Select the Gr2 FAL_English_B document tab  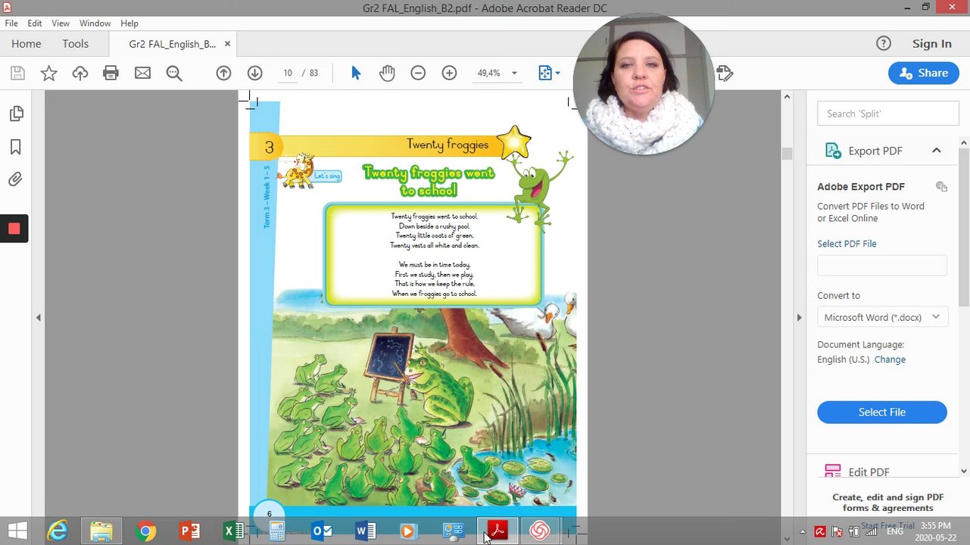173,44
